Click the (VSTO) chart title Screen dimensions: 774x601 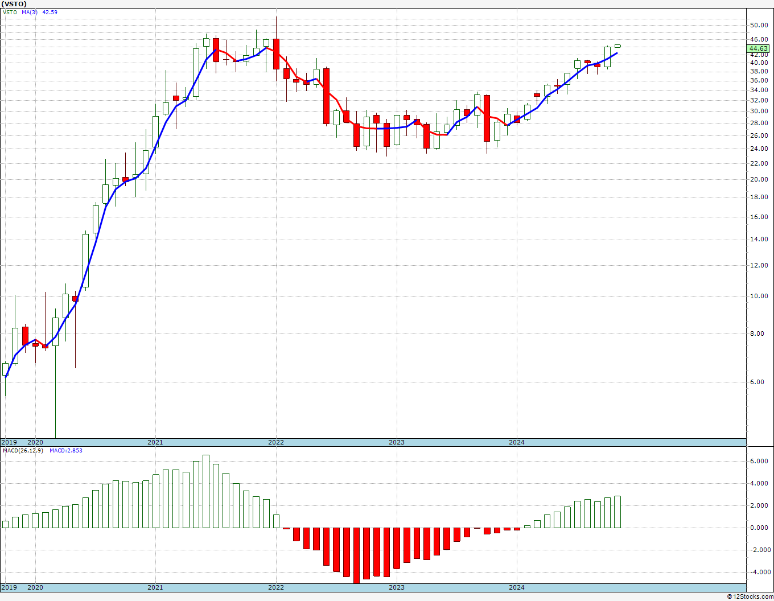(x=14, y=4)
